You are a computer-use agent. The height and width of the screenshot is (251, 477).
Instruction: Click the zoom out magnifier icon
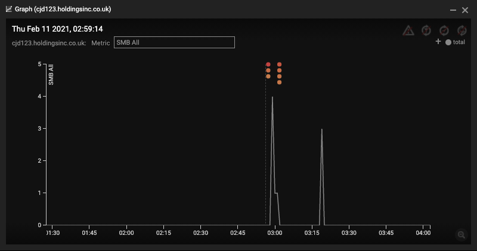point(461,235)
